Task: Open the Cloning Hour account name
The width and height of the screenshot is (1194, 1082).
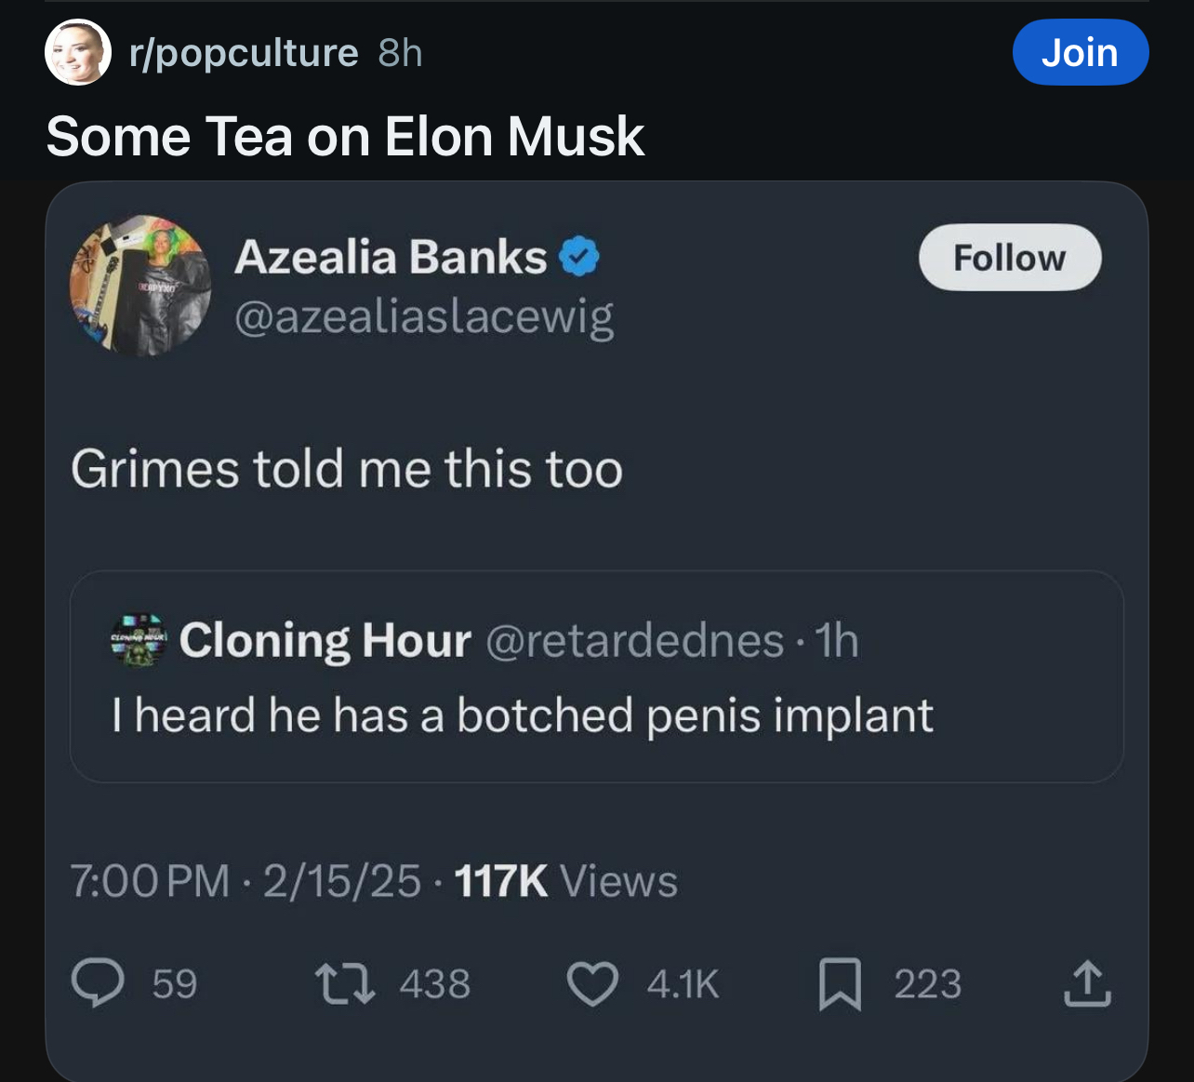Action: click(x=325, y=640)
